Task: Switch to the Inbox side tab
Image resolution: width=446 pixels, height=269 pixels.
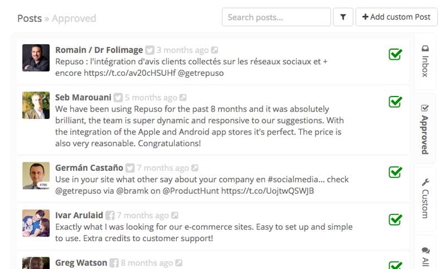Action: (425, 61)
